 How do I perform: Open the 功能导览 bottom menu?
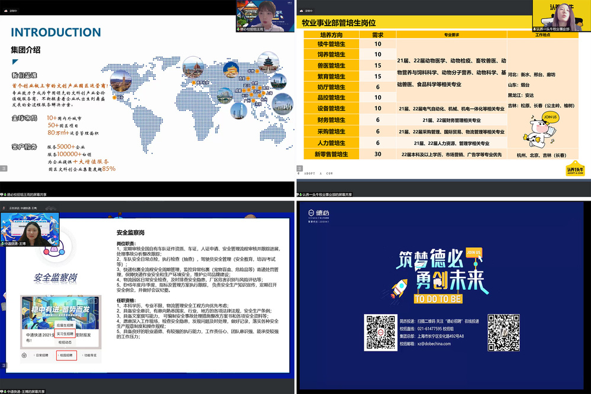pos(91,355)
